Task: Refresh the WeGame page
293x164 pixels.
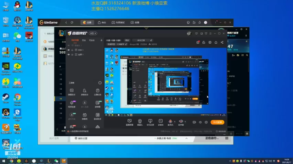Action: [x=72, y=23]
